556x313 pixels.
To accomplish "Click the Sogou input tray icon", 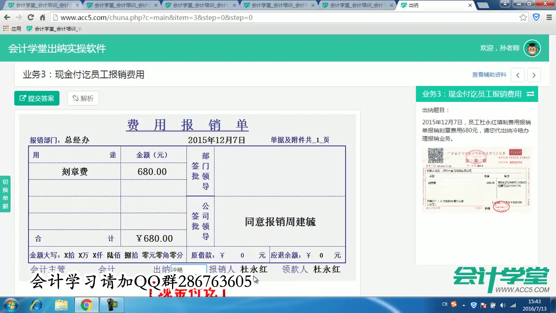I will point(453,305).
